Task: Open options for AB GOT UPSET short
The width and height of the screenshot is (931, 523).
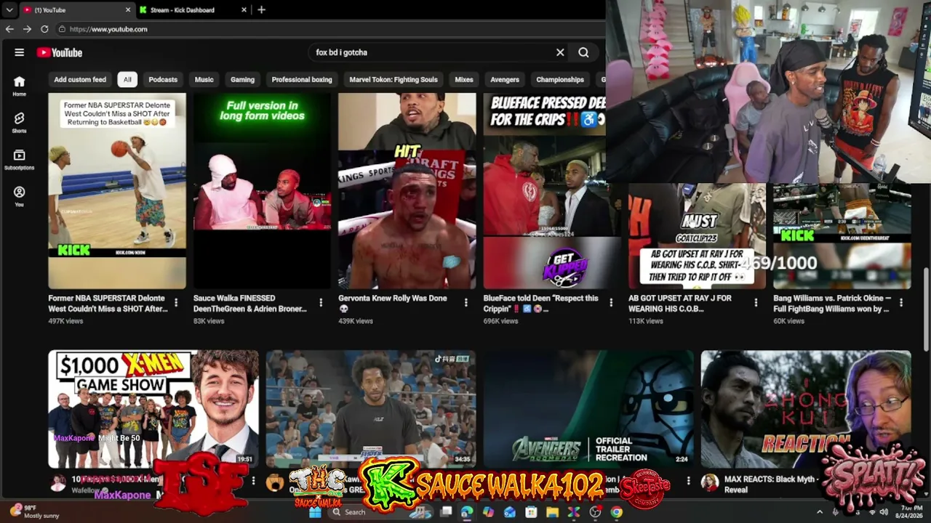Action: coord(756,303)
